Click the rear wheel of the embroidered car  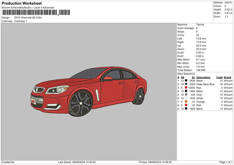tap(139, 96)
